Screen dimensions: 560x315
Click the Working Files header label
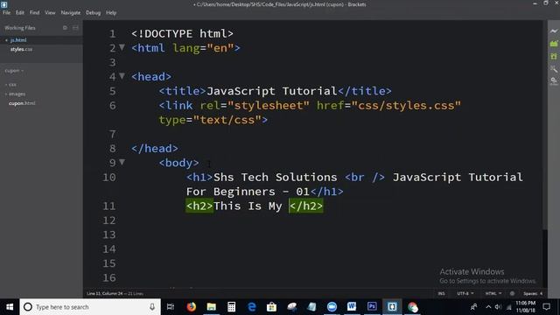[x=20, y=27]
